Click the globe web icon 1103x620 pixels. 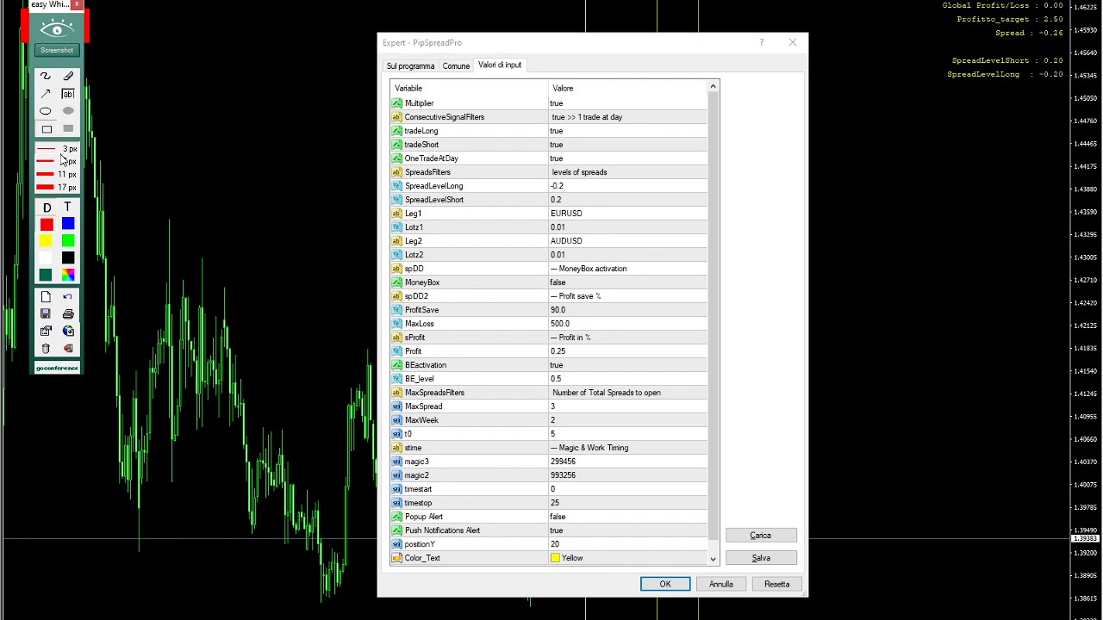pos(68,332)
